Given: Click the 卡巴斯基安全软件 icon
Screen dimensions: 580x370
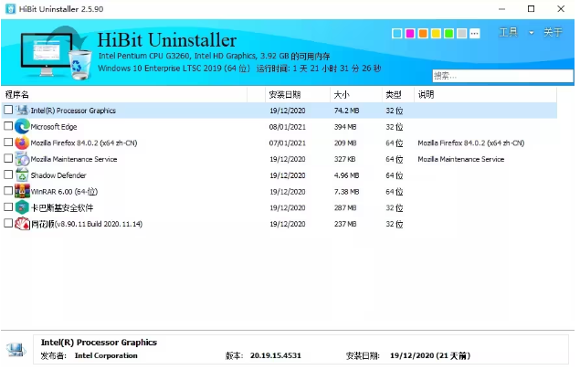Looking at the screenshot, I should point(22,207).
